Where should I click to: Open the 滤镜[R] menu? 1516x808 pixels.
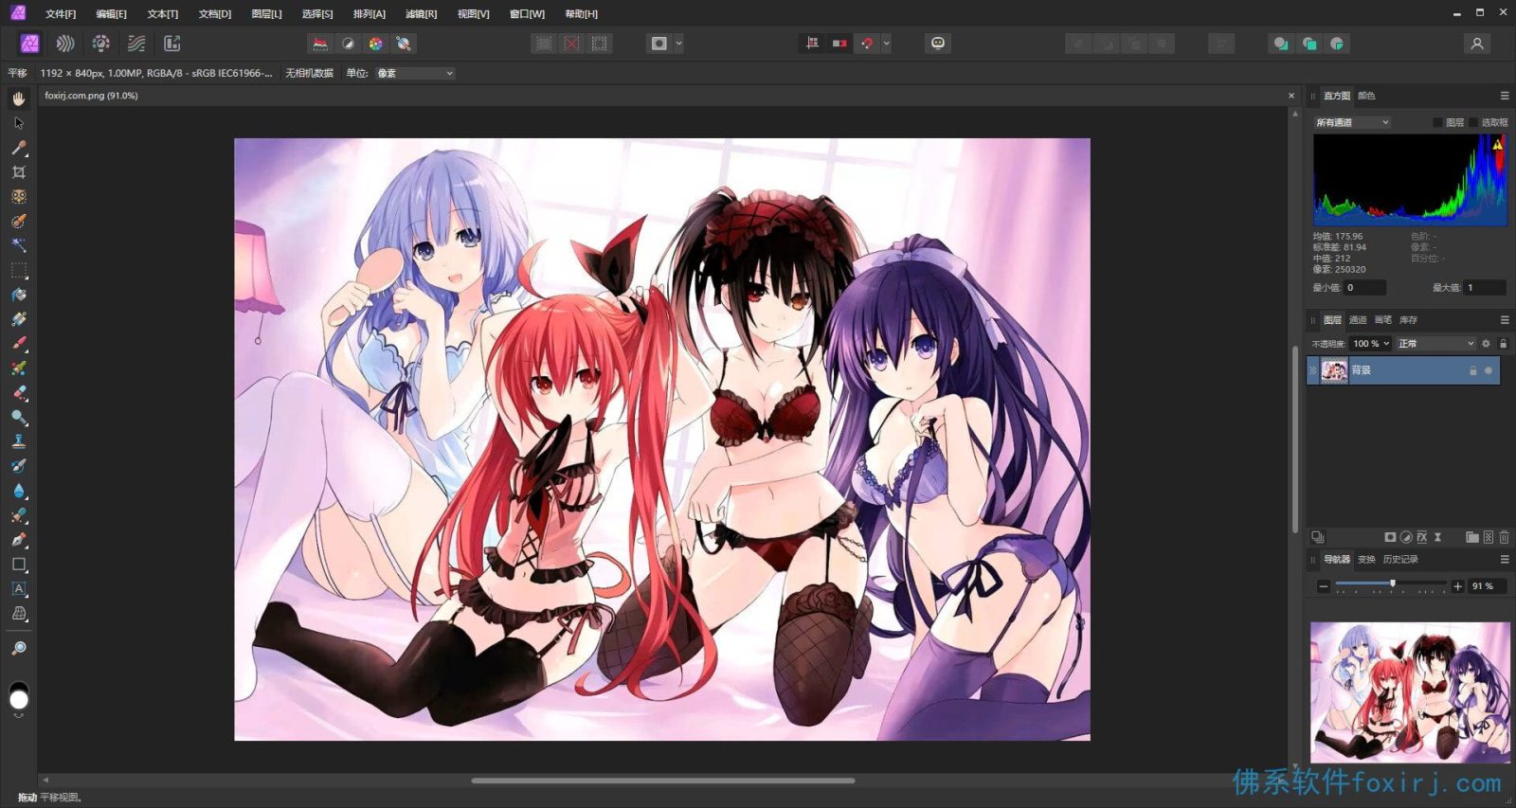coord(421,14)
